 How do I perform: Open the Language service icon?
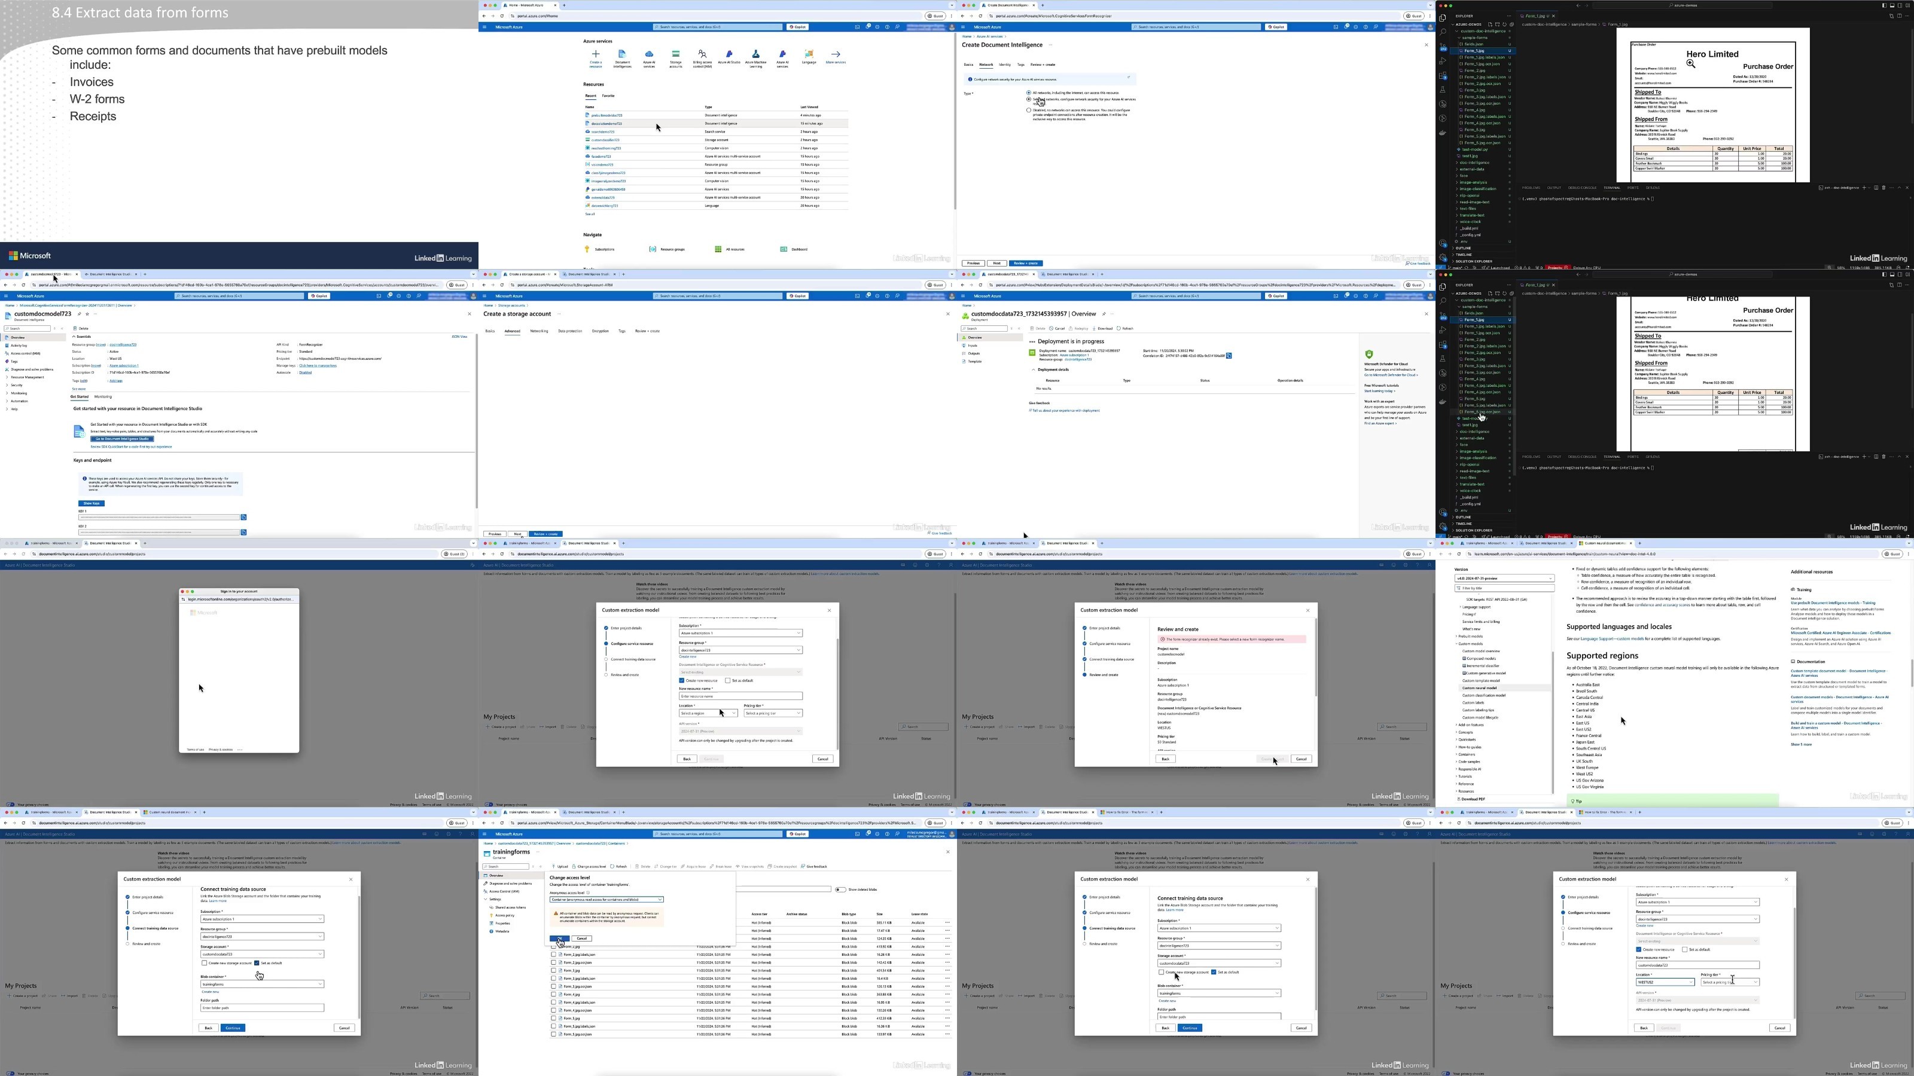coord(809,53)
